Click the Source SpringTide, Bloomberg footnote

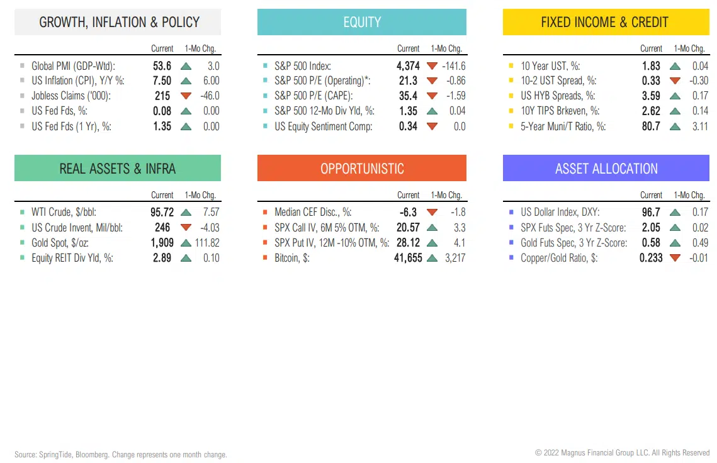(x=121, y=454)
